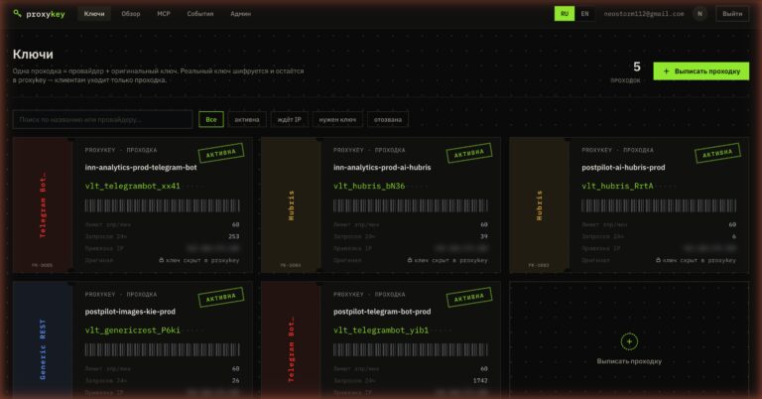This screenshot has width=762, height=399.
Task: Click the Выписать проходку text in empty card
Action: (x=629, y=361)
